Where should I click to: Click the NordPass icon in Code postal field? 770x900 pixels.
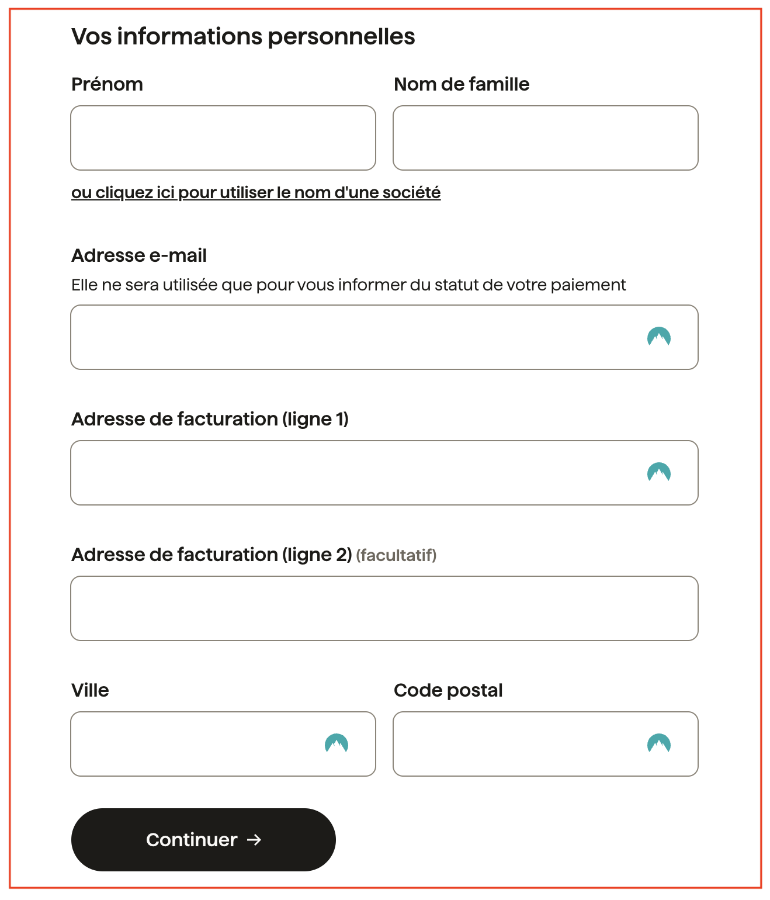(x=658, y=743)
